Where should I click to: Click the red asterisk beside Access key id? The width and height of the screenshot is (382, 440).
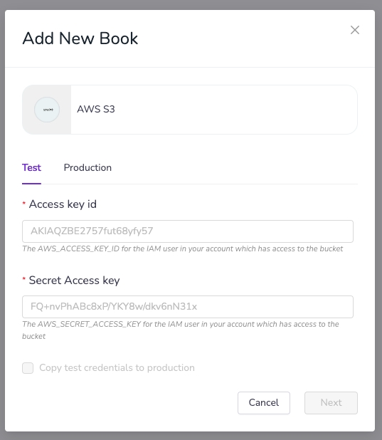24,203
